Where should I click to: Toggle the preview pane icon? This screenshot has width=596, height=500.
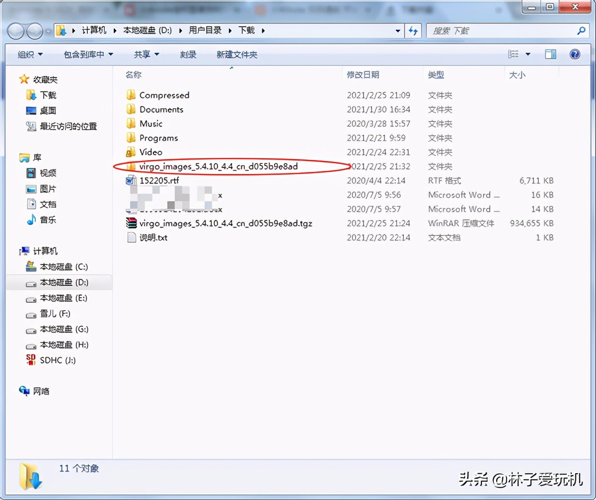550,54
